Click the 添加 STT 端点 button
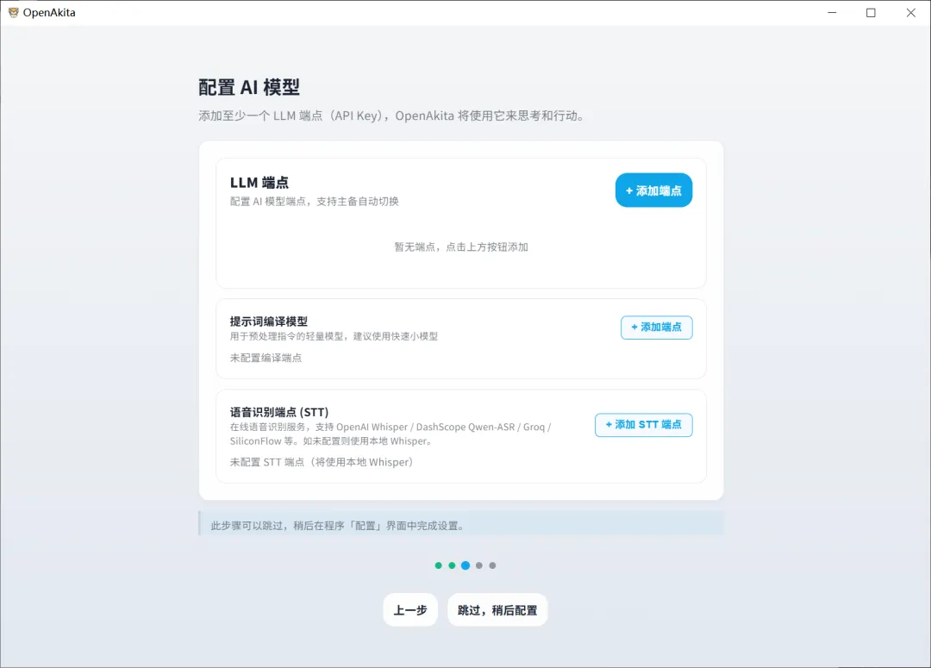This screenshot has width=931, height=668. point(644,425)
